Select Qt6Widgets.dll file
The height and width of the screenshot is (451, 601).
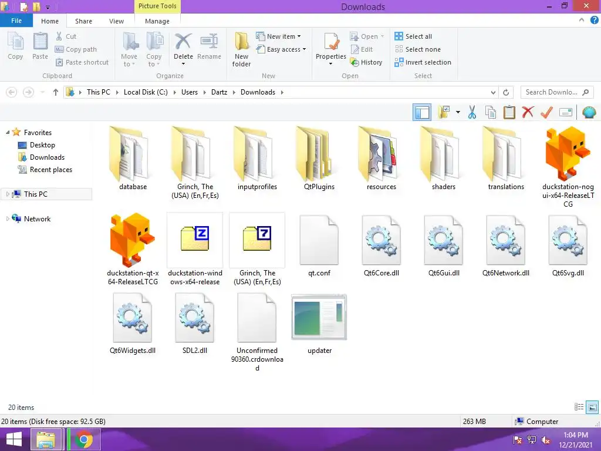coord(133,324)
